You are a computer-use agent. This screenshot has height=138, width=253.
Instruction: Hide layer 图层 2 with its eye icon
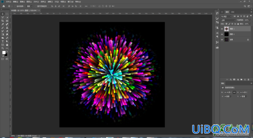coord(222,34)
